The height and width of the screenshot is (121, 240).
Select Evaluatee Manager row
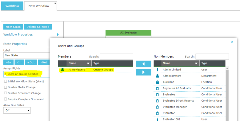(190, 107)
